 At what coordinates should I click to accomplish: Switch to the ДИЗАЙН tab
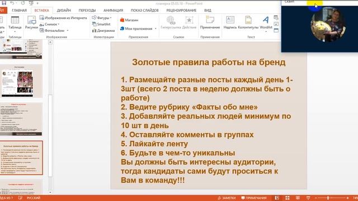click(64, 10)
